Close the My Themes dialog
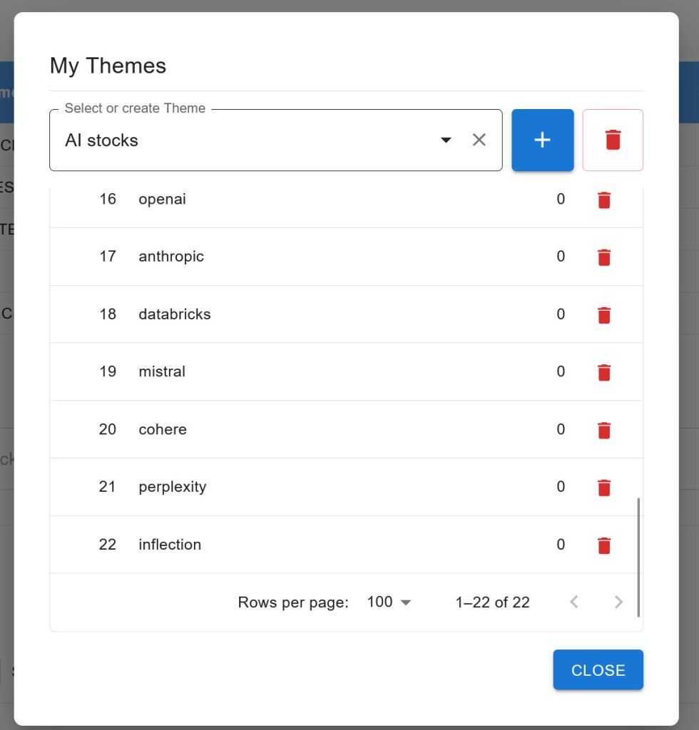The height and width of the screenshot is (730, 699). pos(598,670)
